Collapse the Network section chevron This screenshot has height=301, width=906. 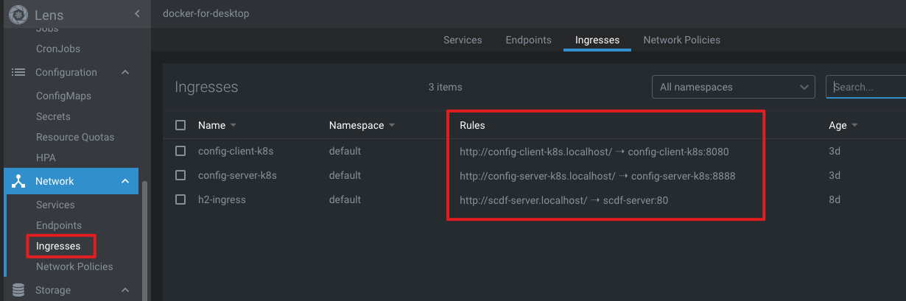pos(125,181)
